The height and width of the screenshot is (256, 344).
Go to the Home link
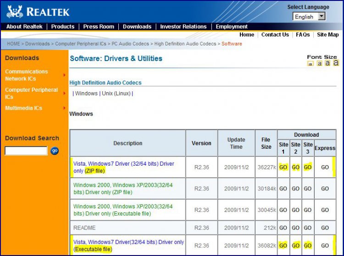click(247, 35)
